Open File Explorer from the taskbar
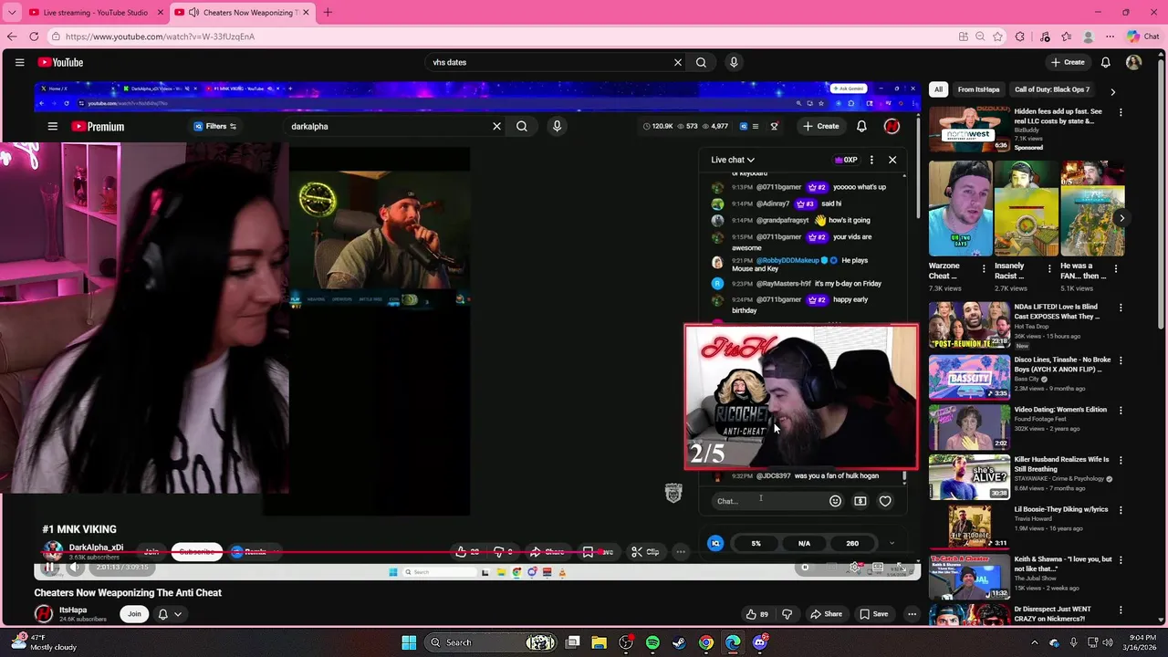The width and height of the screenshot is (1168, 657). [x=599, y=642]
